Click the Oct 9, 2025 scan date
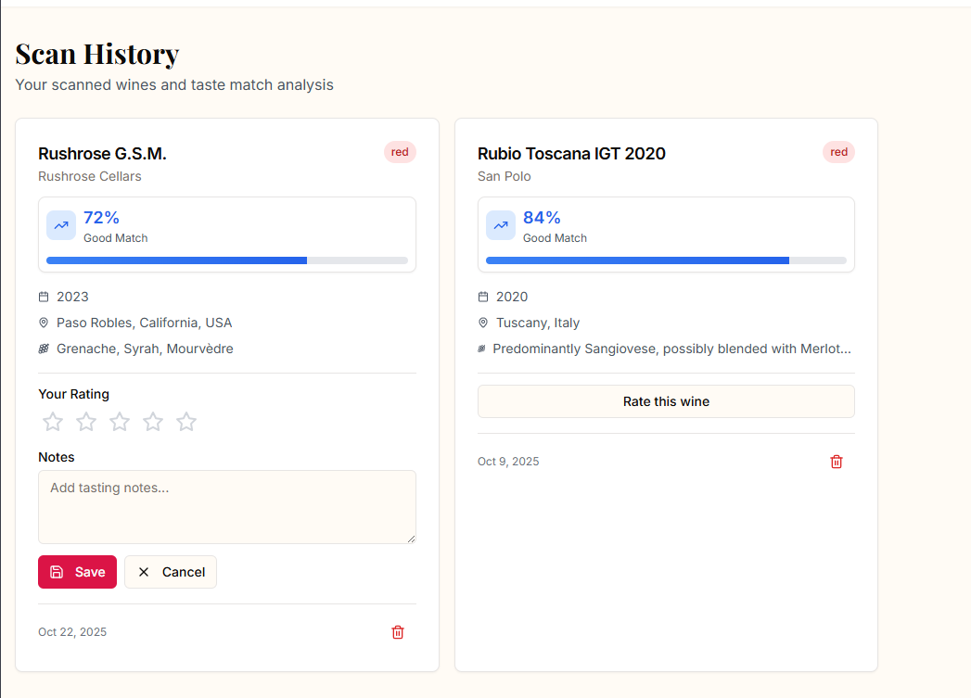971x698 pixels. click(x=508, y=462)
